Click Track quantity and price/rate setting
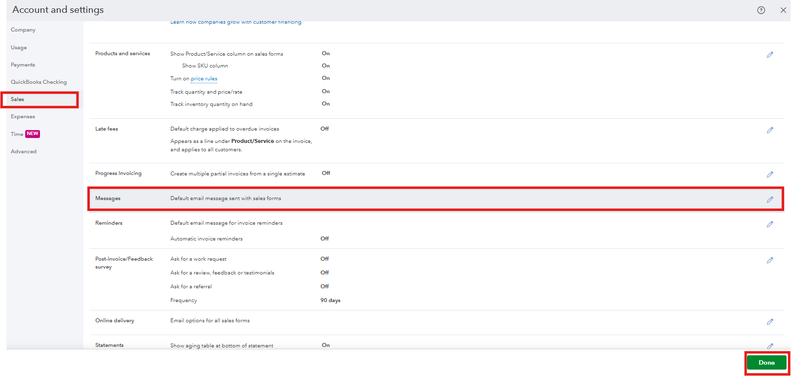The width and height of the screenshot is (791, 376). [206, 92]
